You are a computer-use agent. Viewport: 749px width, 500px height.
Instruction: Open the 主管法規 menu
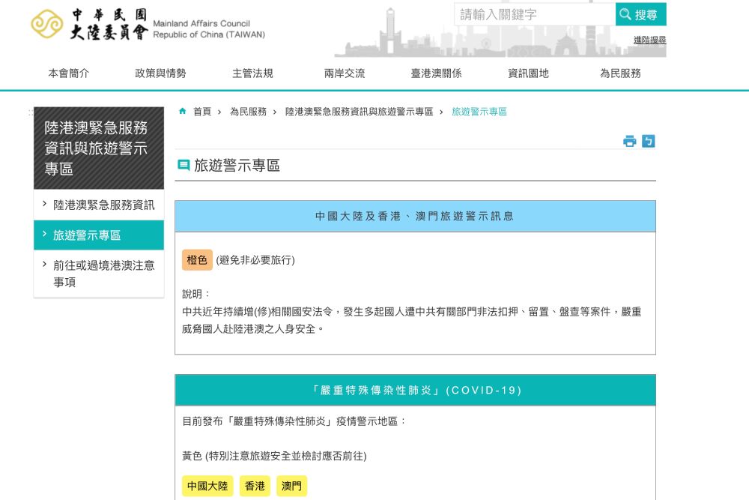[x=252, y=73]
